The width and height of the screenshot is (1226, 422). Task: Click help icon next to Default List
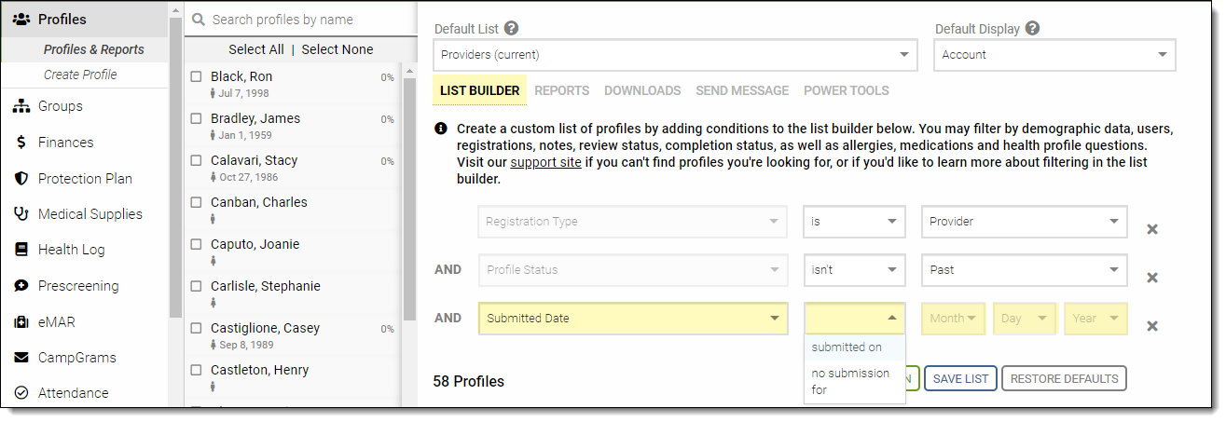click(511, 28)
